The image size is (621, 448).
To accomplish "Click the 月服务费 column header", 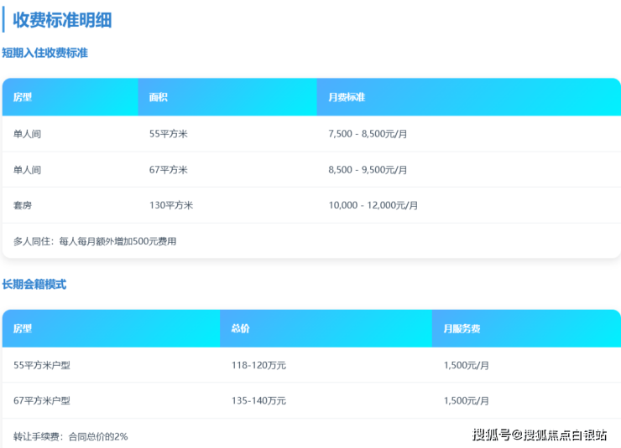I will coord(462,329).
